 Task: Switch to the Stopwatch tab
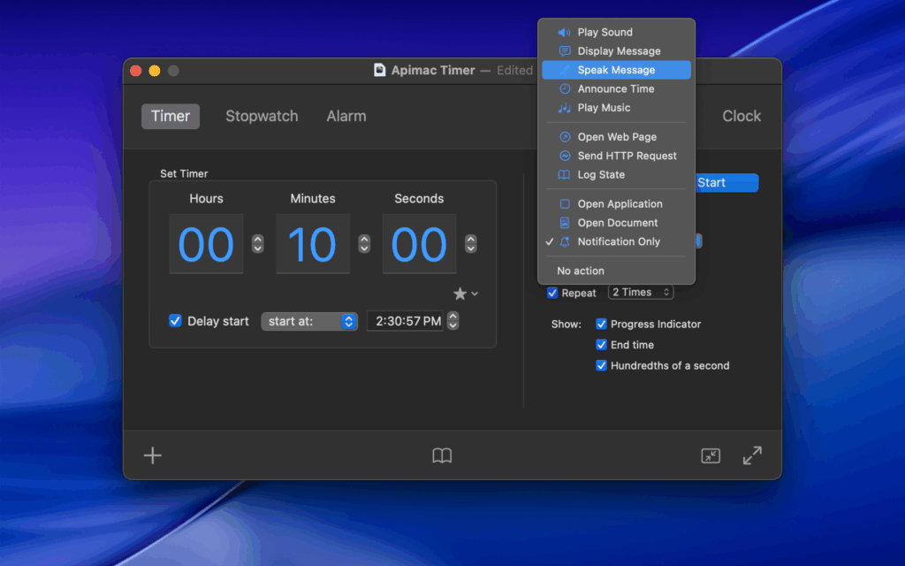[262, 116]
